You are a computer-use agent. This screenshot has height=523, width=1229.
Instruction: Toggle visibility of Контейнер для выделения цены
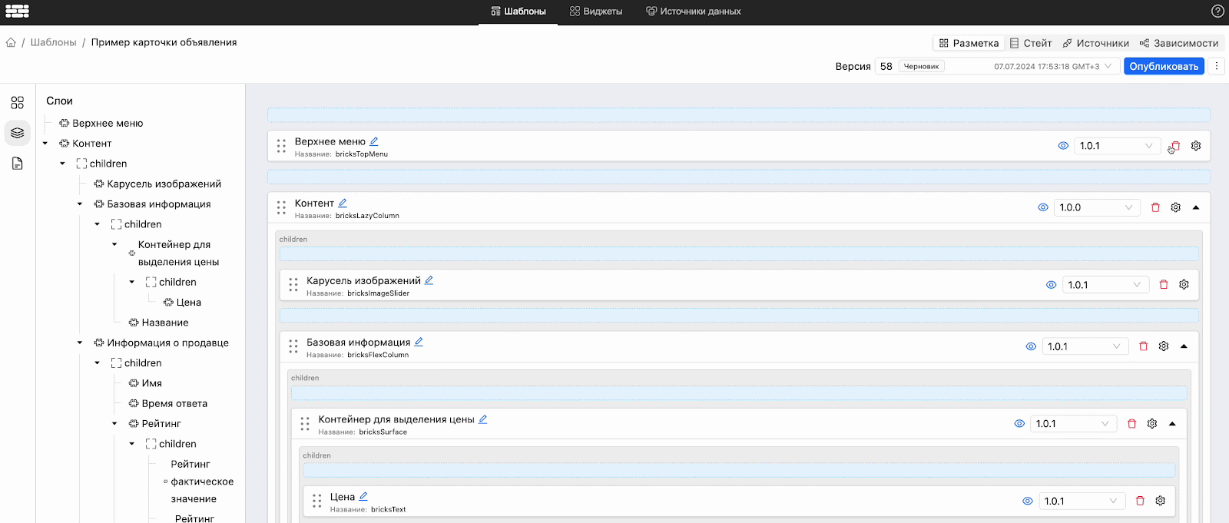[x=1019, y=424]
